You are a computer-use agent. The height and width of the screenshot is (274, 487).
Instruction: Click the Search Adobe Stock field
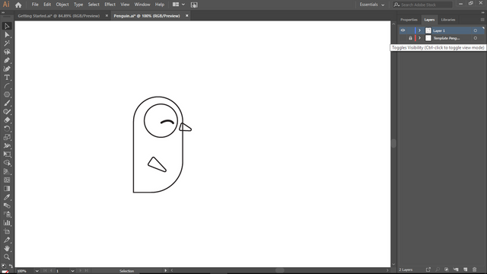click(x=423, y=5)
